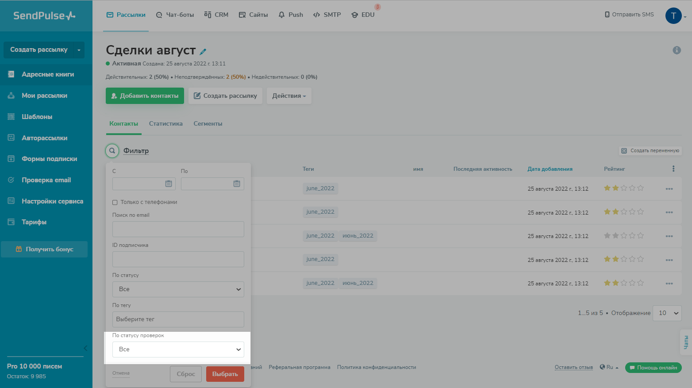Click the red 'Выбрать' button
Image resolution: width=692 pixels, height=388 pixels.
(225, 374)
